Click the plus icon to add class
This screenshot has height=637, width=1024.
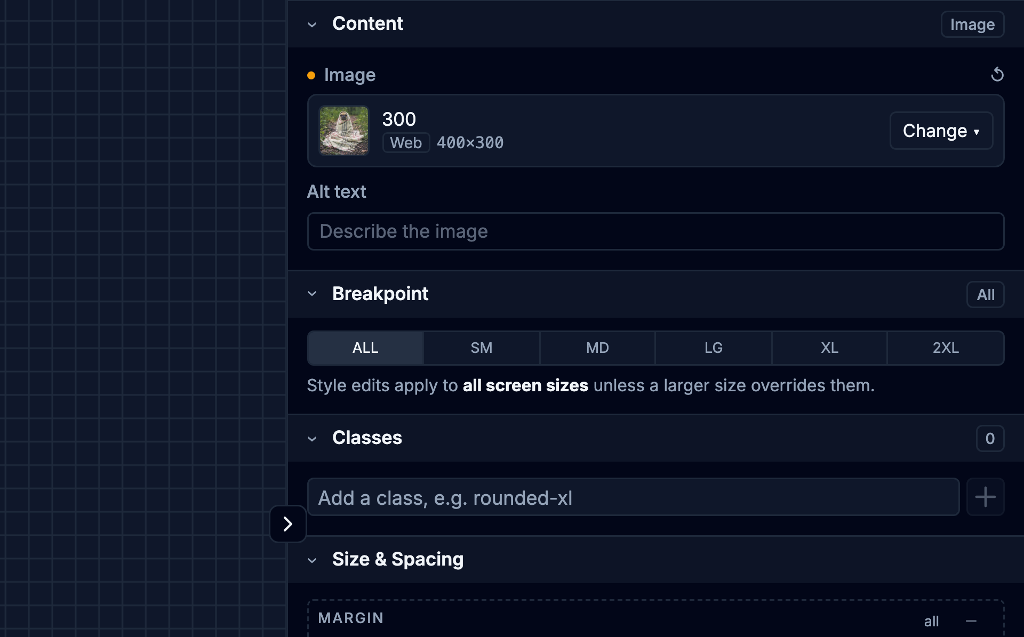tap(985, 497)
